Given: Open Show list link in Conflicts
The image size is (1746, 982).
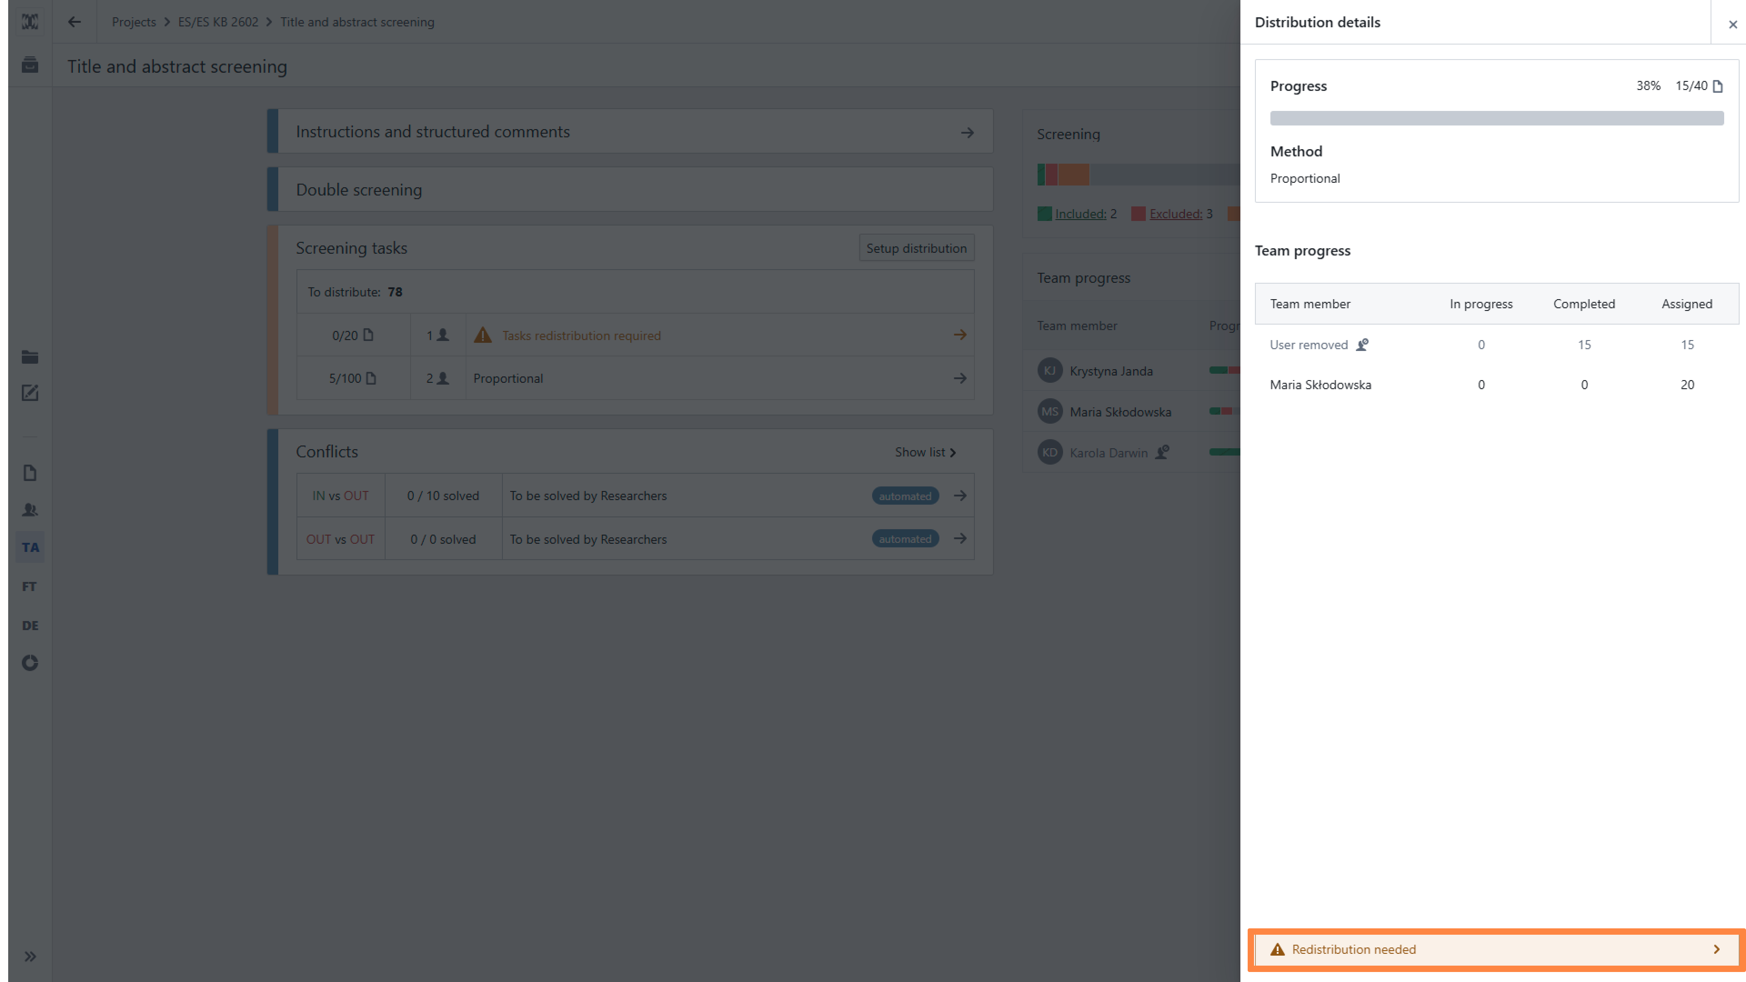Looking at the screenshot, I should coord(925,452).
